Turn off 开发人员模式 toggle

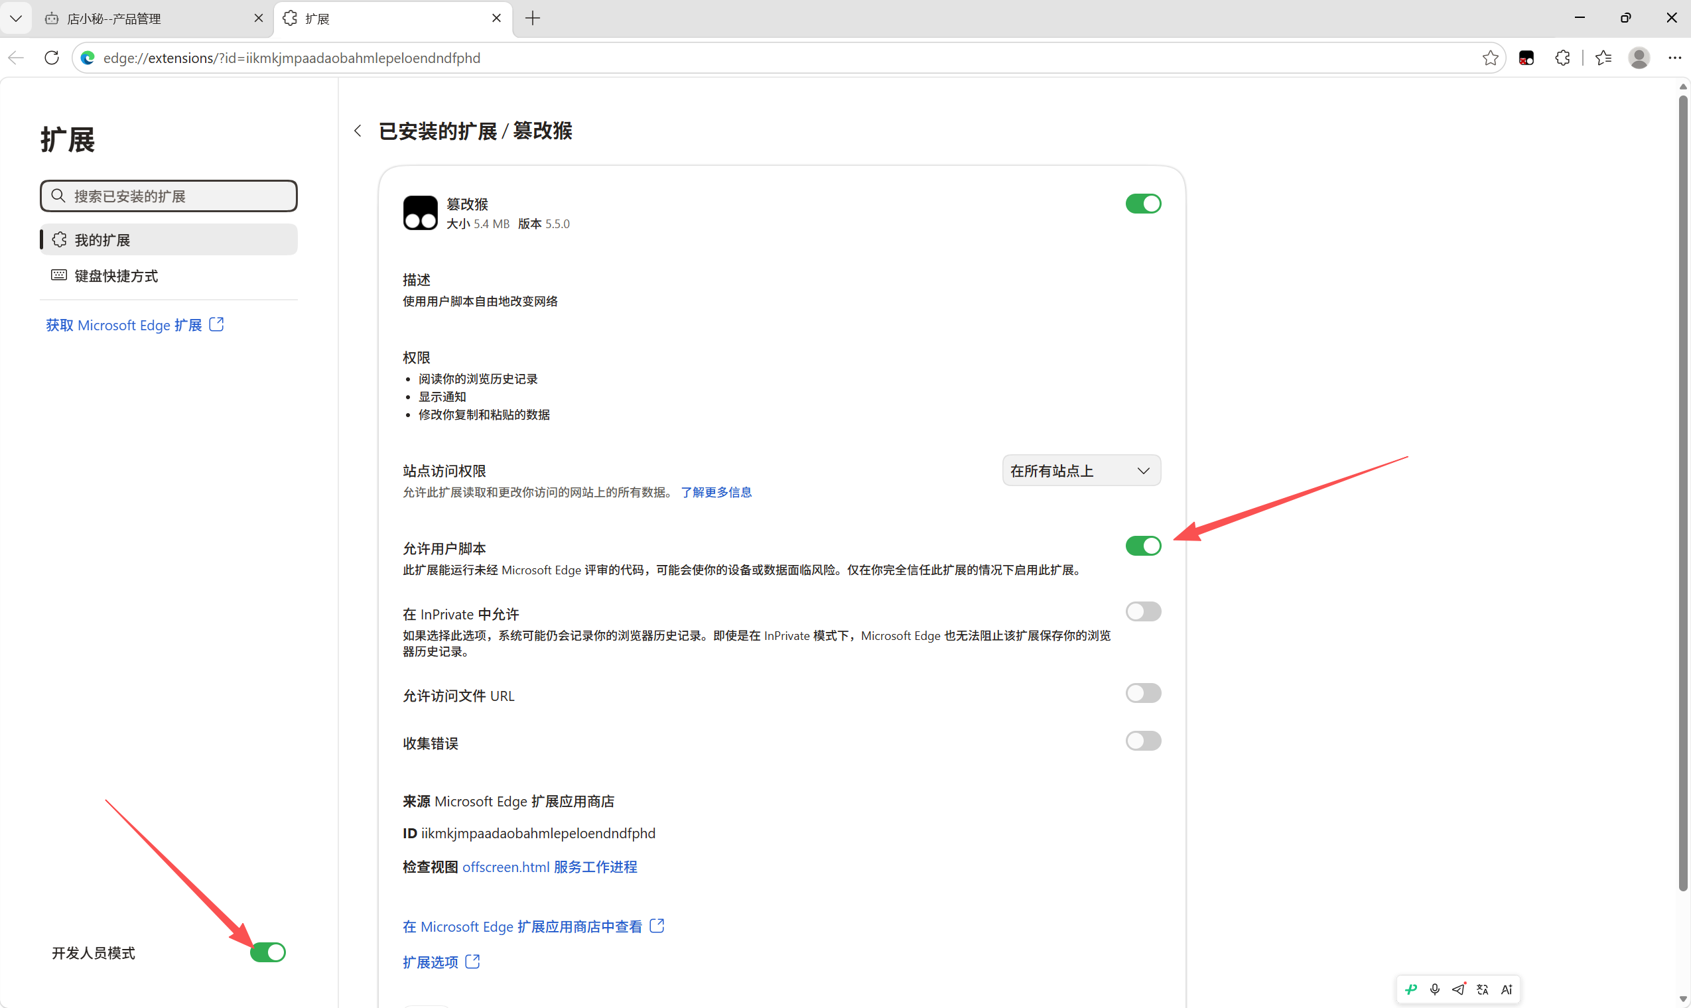point(267,952)
